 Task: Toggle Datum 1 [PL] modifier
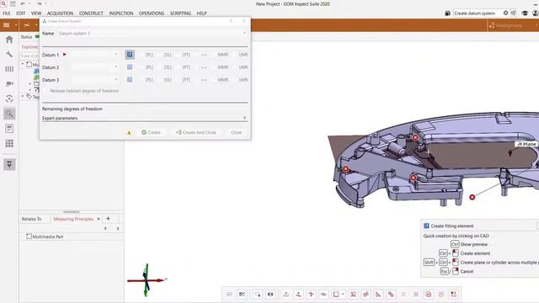click(149, 55)
